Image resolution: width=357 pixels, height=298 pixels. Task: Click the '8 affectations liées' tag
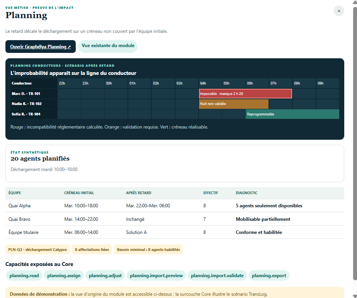point(92,249)
